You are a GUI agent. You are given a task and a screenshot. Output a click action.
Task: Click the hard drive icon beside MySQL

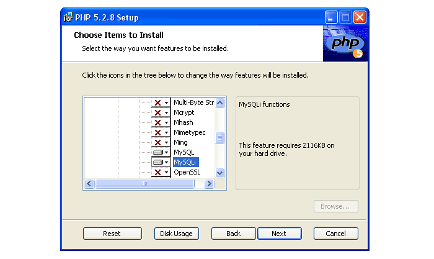[x=157, y=152]
